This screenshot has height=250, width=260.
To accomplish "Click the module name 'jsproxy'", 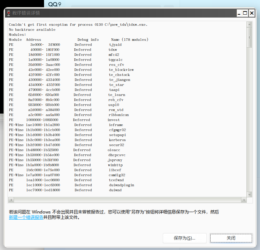I will (x=115, y=160).
